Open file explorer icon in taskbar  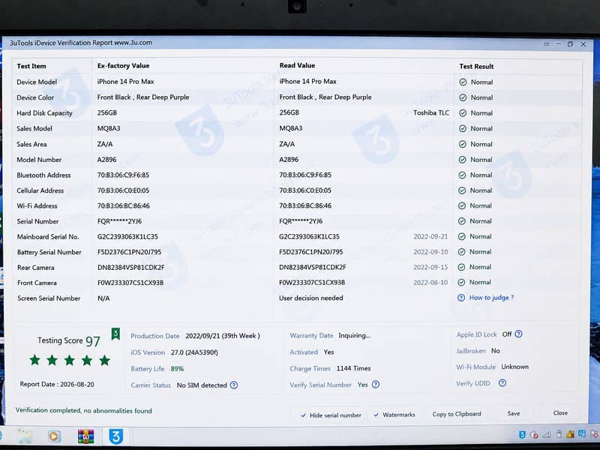[25, 436]
